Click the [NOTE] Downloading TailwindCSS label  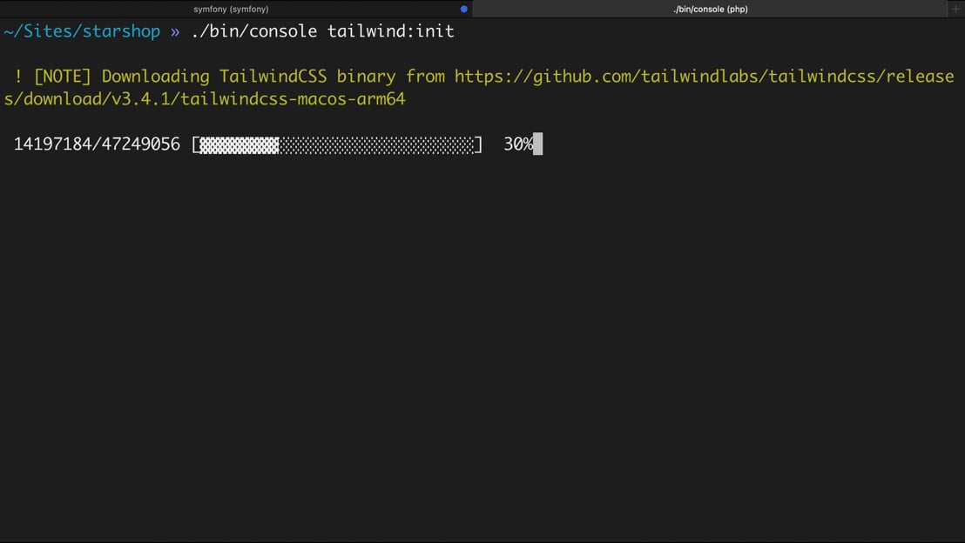180,77
